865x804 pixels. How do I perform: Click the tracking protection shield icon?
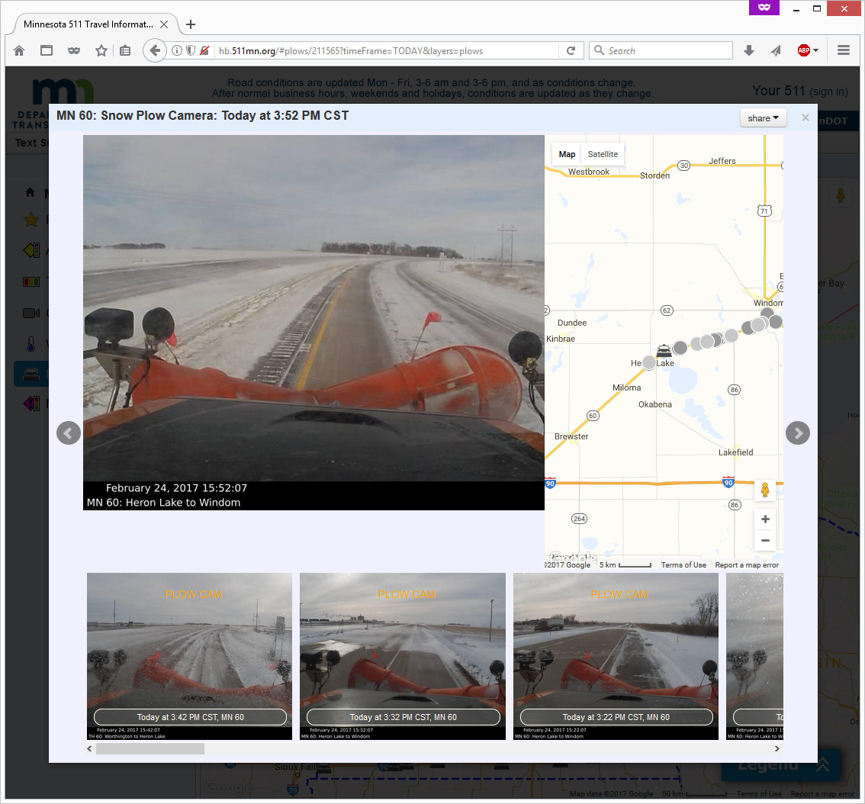click(191, 51)
